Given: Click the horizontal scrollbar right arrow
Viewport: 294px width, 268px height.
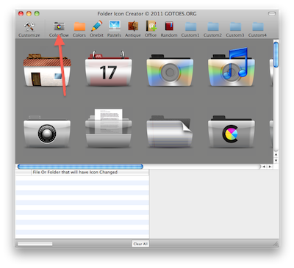Looking at the screenshot, I should [x=270, y=167].
